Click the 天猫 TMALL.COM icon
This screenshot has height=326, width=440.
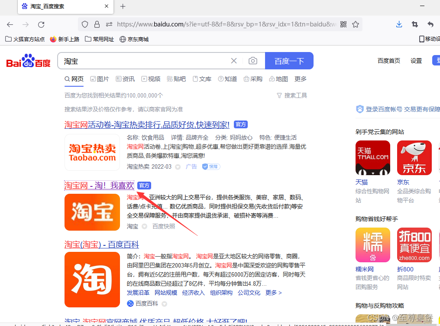point(372,158)
